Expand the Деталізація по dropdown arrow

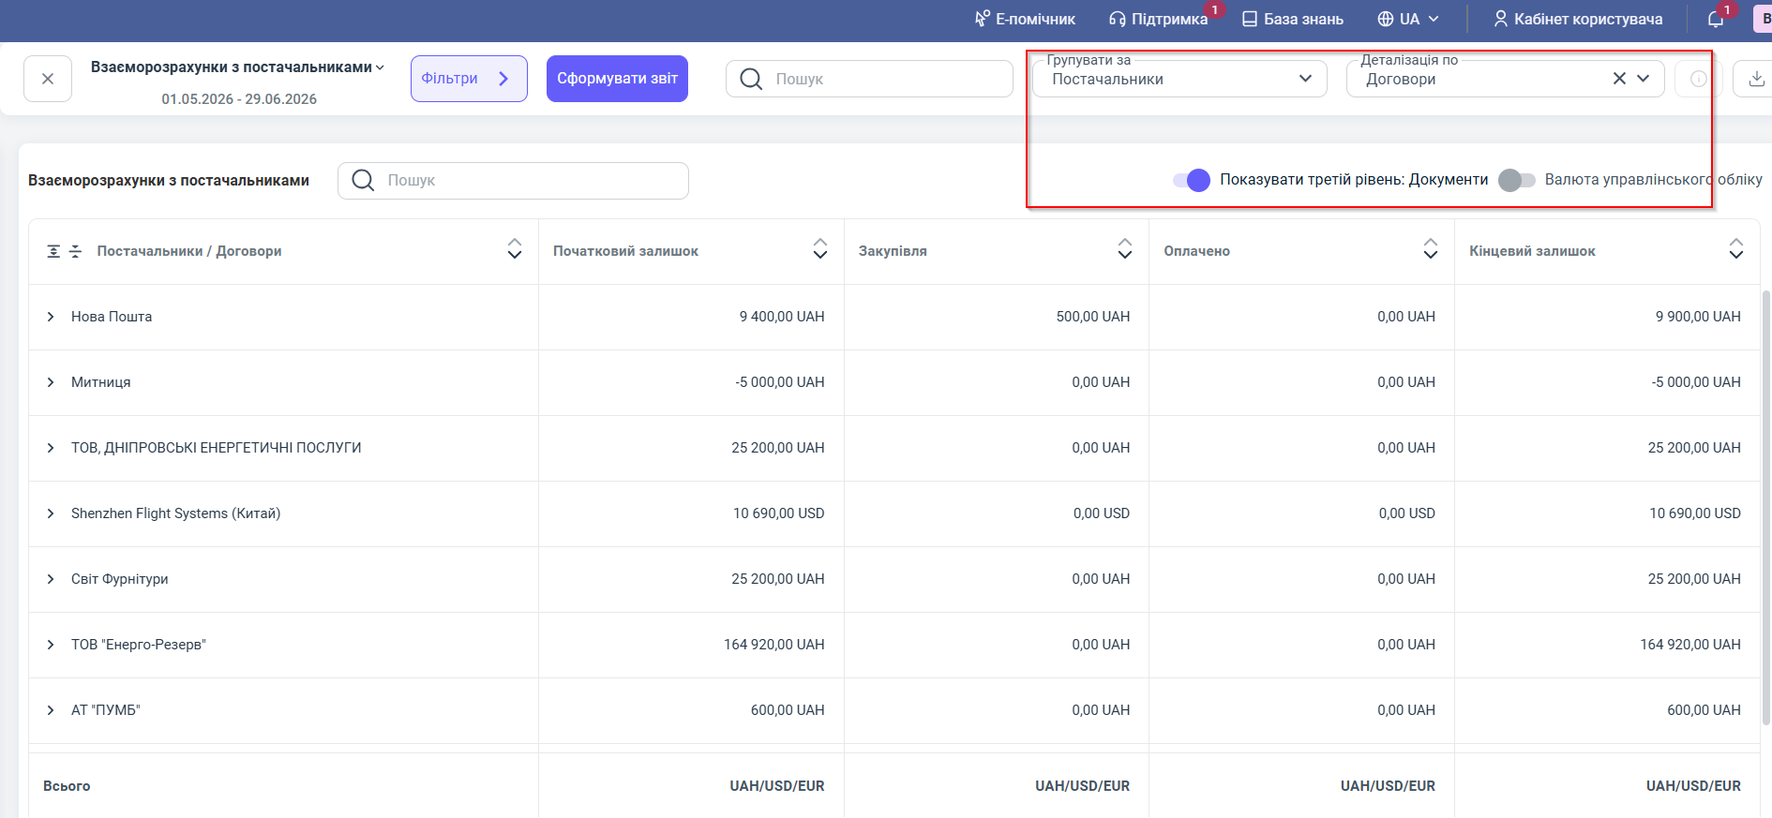[x=1644, y=79]
